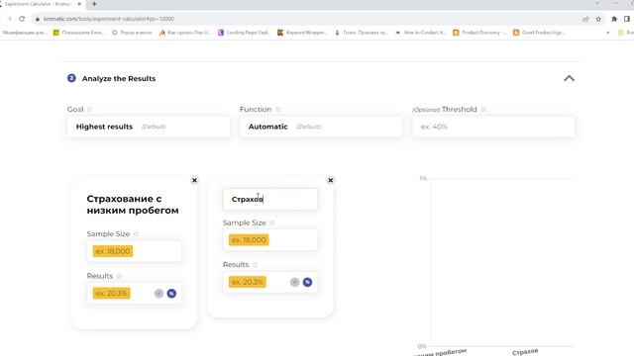
Task: Collapse the Analyze the Results section chevron
Action: point(569,78)
